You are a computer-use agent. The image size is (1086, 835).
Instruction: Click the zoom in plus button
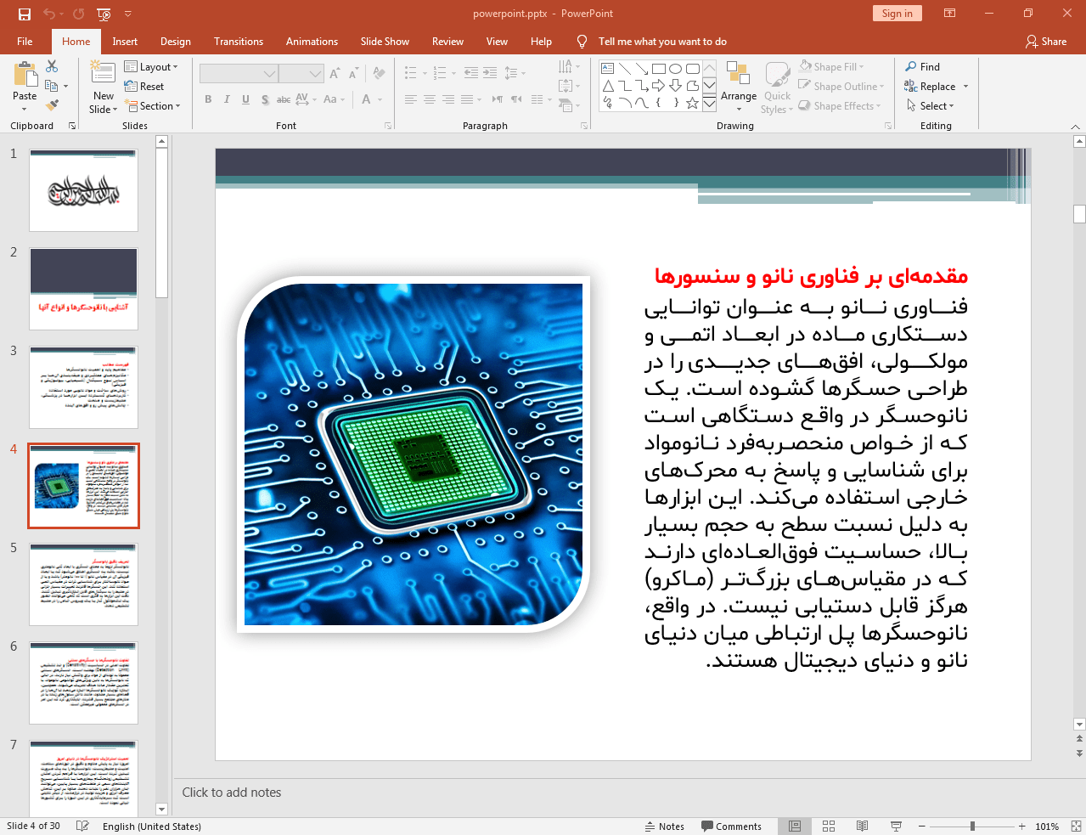[x=1021, y=826]
